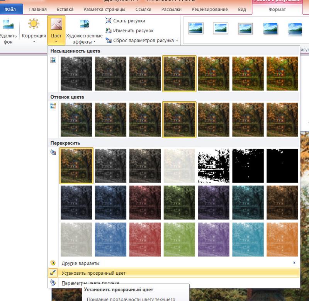Apply the fourth shadowed picture style
This screenshot has width=309, height=301.
coord(270,28)
